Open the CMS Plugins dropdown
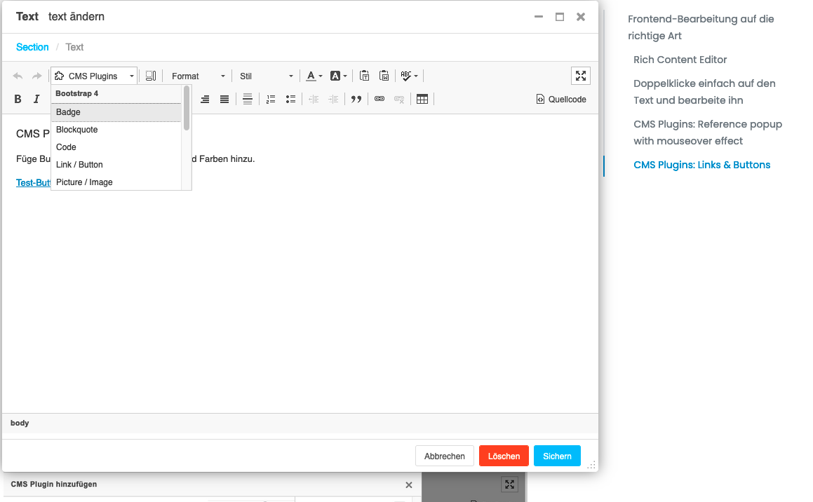Viewport: 813px width, 502px height. click(x=94, y=76)
